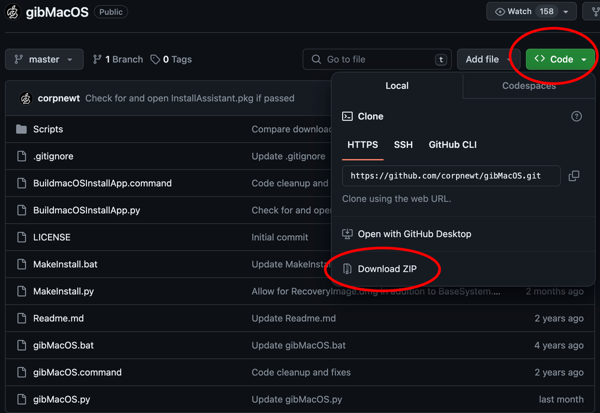Open the Watch notifications dropdown arrow
The width and height of the screenshot is (600, 413).
[565, 11]
